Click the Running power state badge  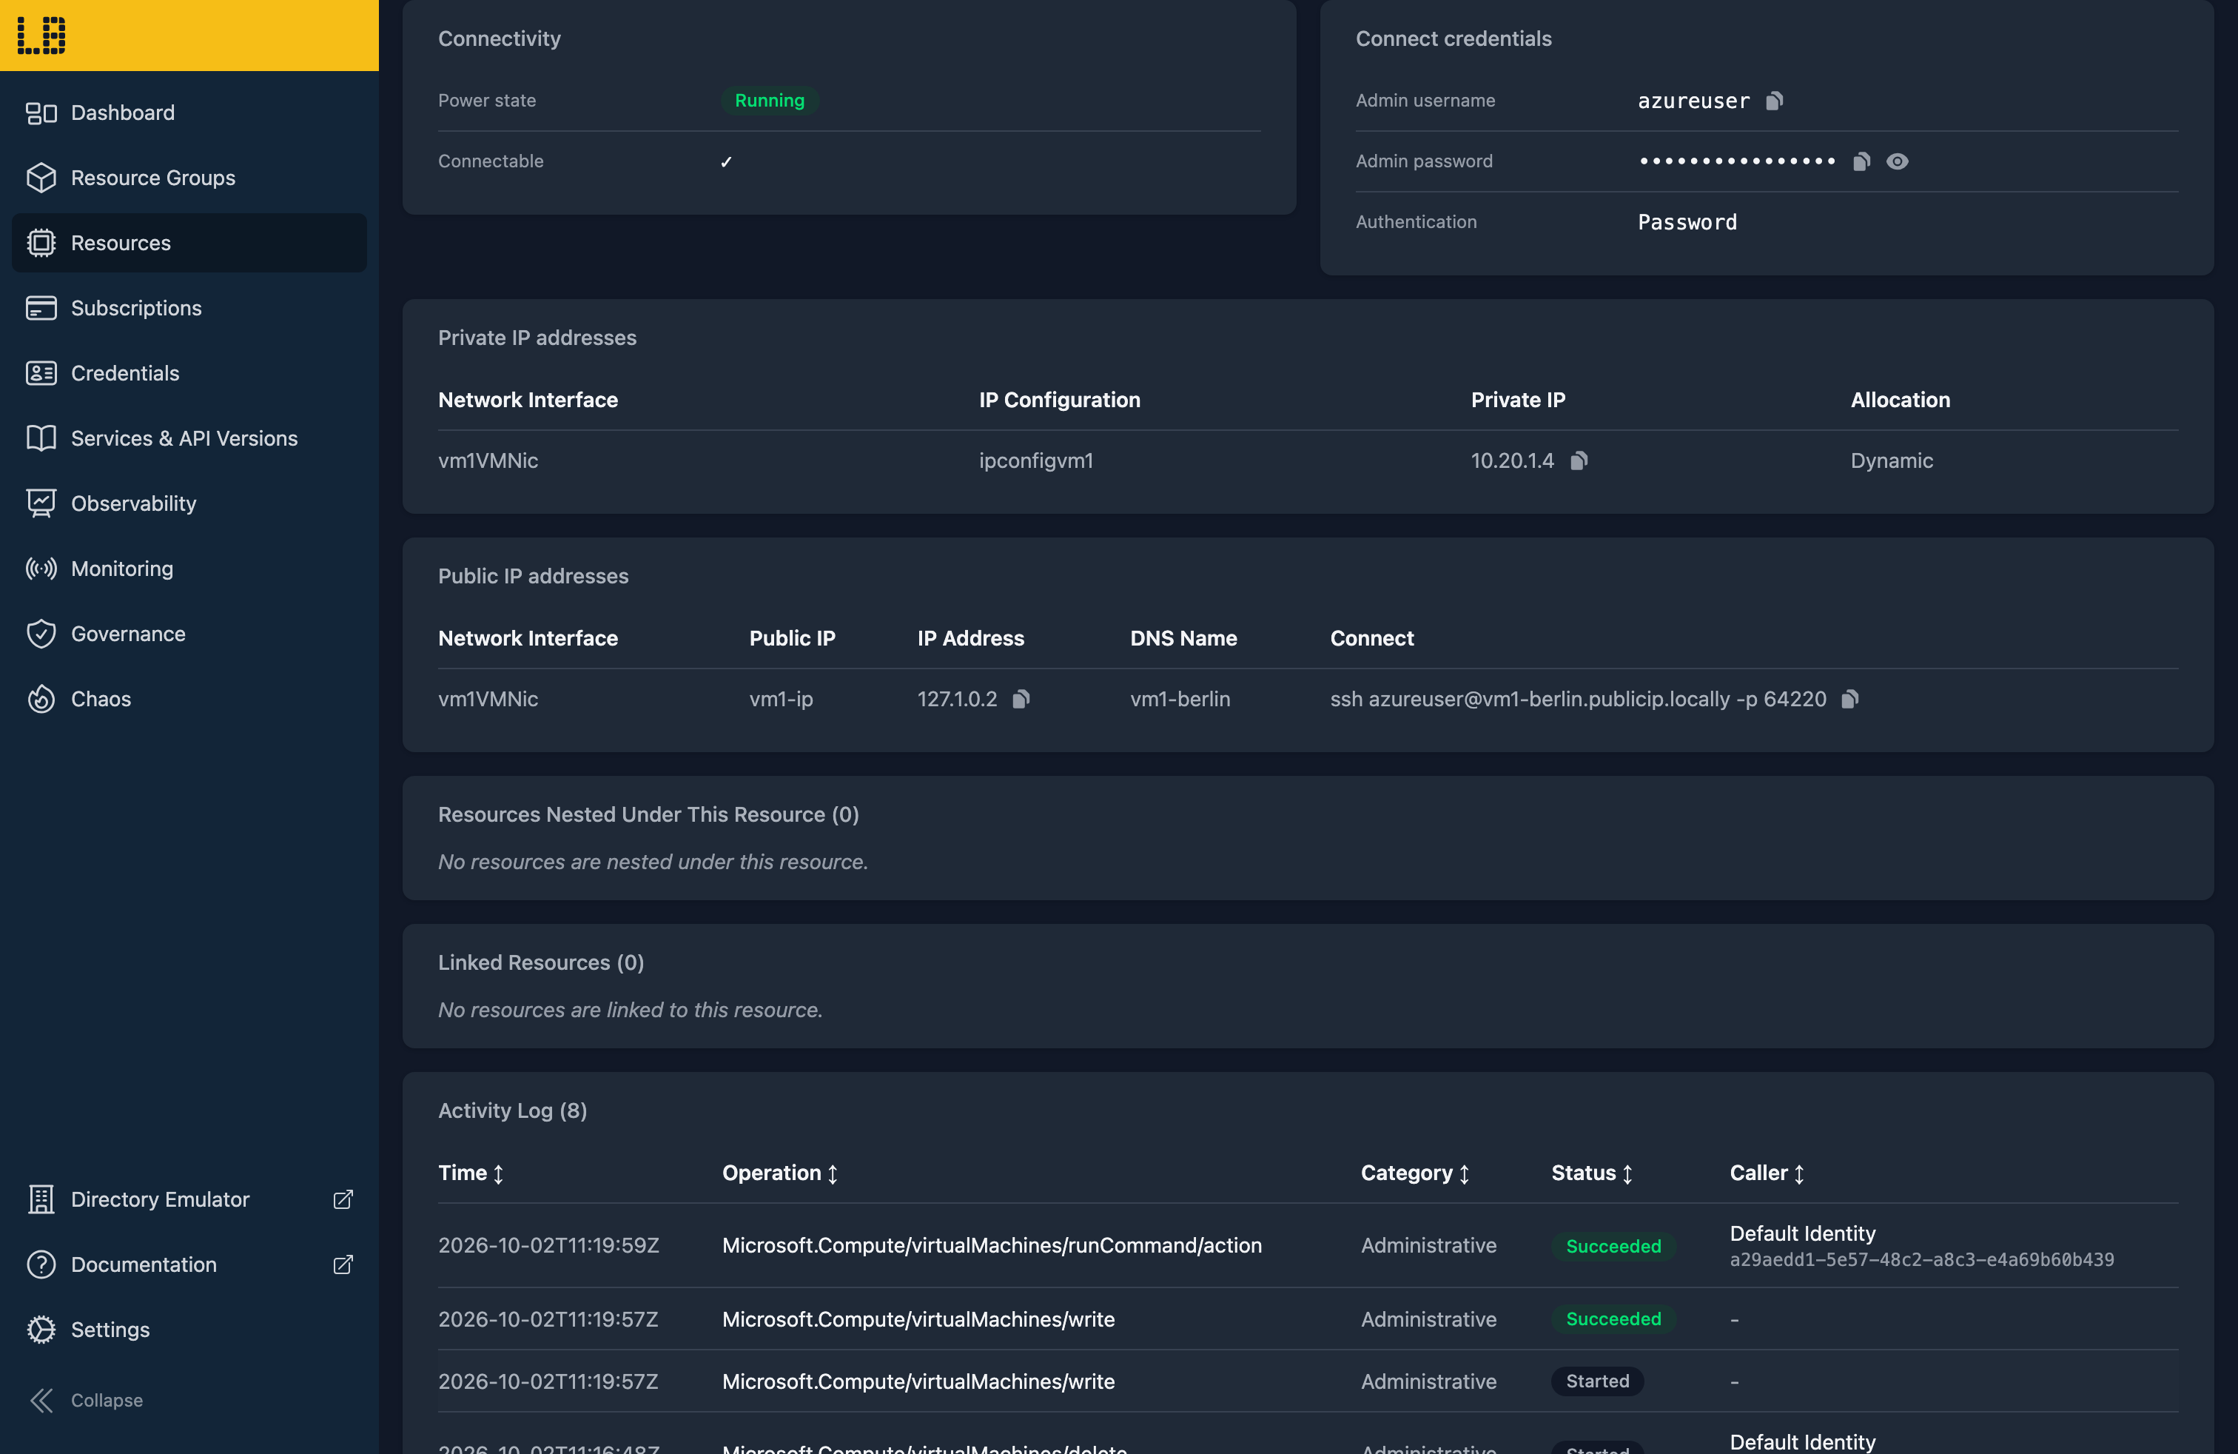[769, 101]
